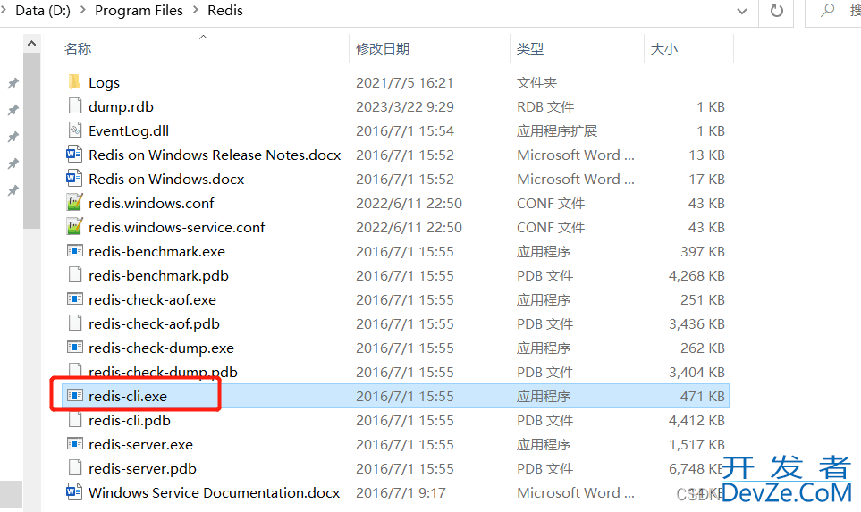Click Data (D:) in the breadcrumb path
The image size is (861, 512).
click(44, 12)
